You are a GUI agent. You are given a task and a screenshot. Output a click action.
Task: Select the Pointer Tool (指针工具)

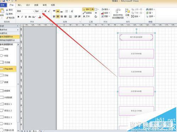(x=88, y=9)
